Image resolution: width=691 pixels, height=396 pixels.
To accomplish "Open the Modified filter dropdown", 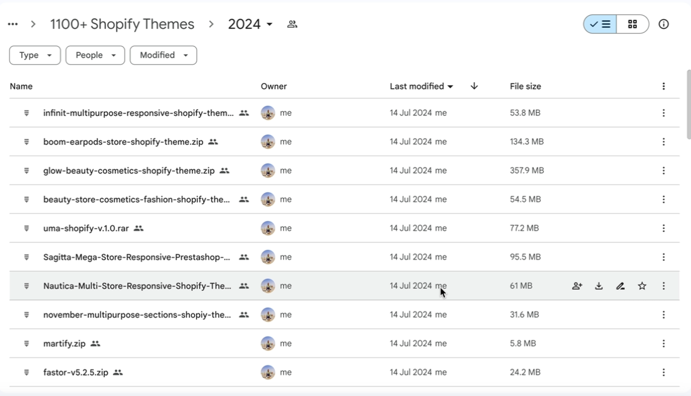I will tap(163, 55).
